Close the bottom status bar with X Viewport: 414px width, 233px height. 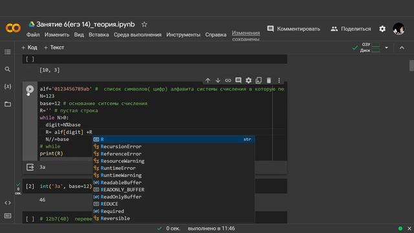coord(409,228)
